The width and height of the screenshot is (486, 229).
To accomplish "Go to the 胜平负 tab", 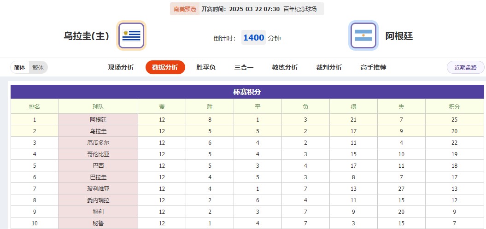I will click(206, 67).
